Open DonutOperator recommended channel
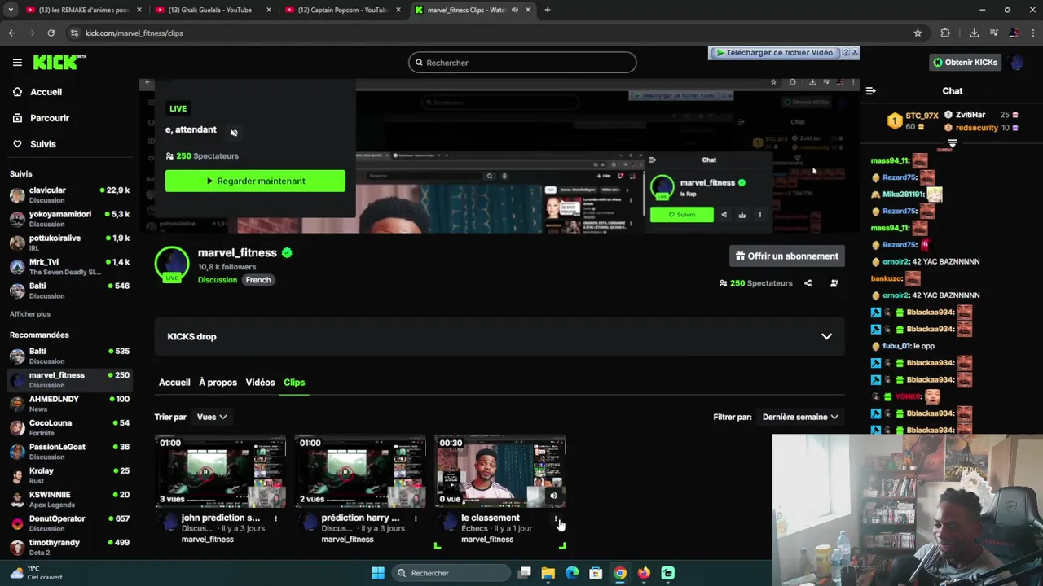The width and height of the screenshot is (1043, 586). click(69, 523)
